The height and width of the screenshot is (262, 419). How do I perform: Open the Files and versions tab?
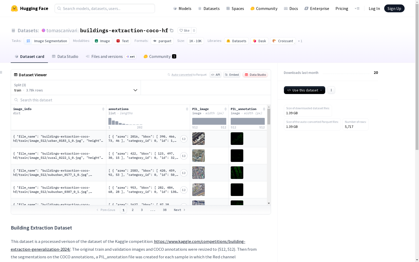click(107, 57)
